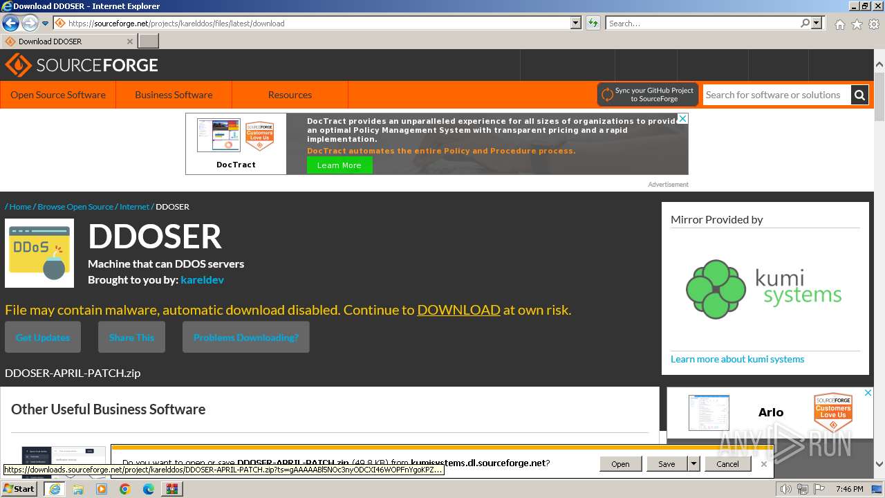The height and width of the screenshot is (498, 885).
Task: Click Open in the download bar
Action: (x=620, y=464)
